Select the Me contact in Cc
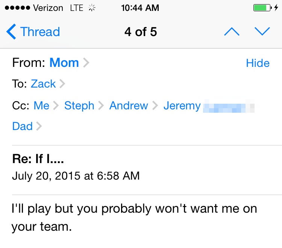The height and width of the screenshot is (248, 282). (x=41, y=106)
